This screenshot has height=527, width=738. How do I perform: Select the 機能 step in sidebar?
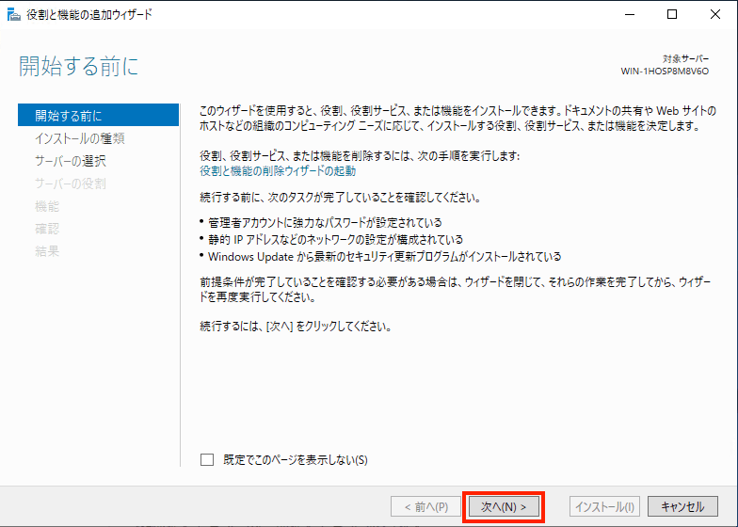(47, 206)
